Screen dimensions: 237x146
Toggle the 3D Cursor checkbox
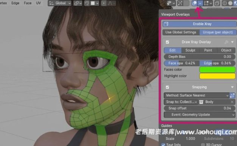pos(203,144)
